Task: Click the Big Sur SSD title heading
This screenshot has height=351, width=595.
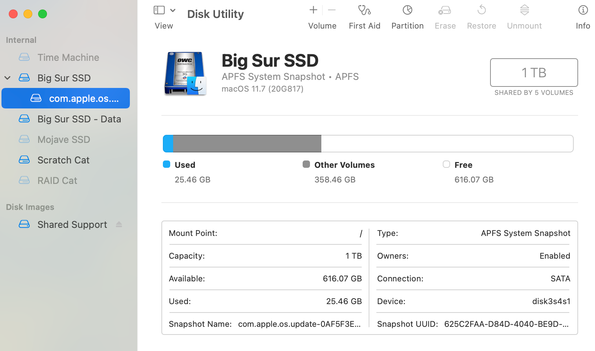Action: (x=270, y=60)
